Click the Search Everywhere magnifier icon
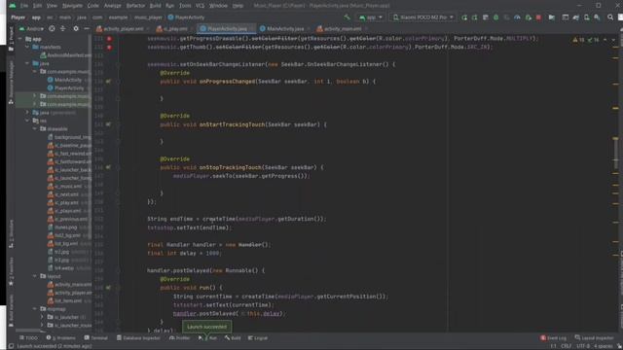 610,17
